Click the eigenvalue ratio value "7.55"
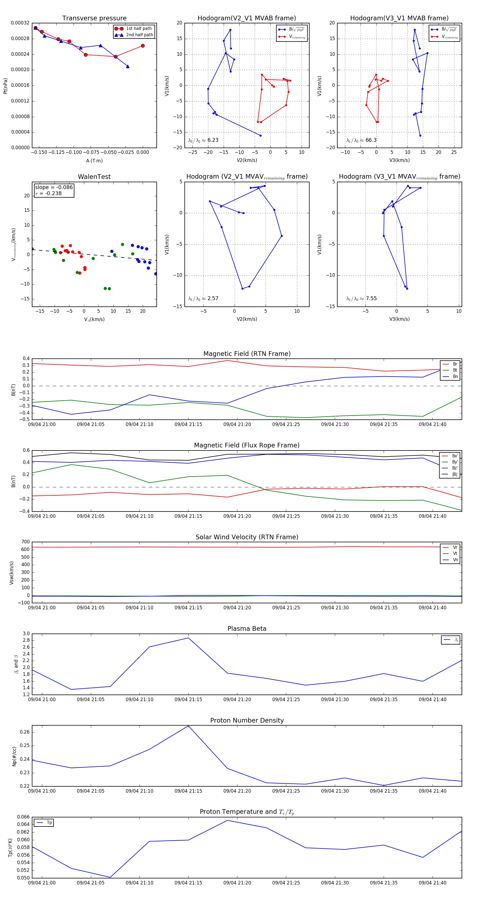 [x=371, y=298]
